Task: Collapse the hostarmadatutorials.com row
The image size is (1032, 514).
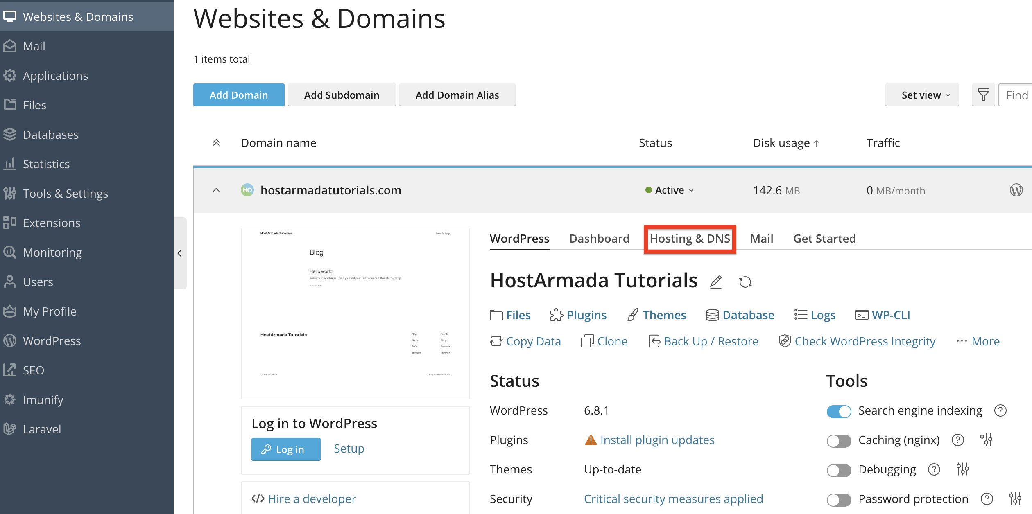Action: pos(216,190)
